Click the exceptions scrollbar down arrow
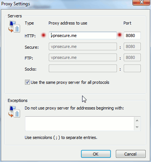This screenshot has width=151, height=162. (x=137, y=127)
